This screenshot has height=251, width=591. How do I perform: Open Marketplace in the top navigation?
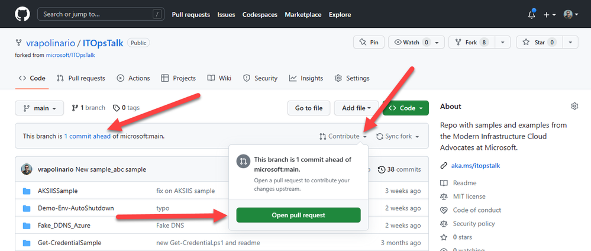click(303, 15)
